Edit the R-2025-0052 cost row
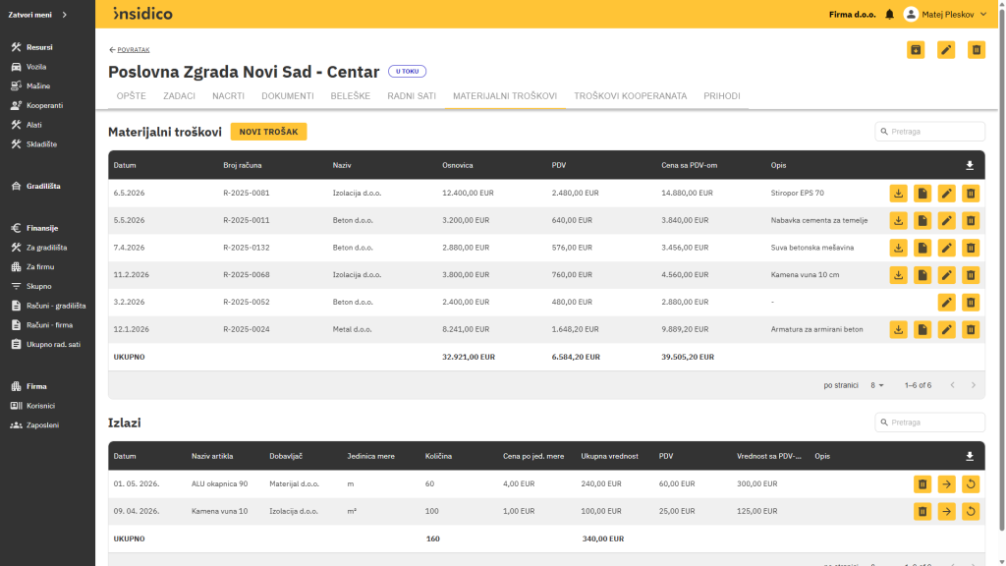This screenshot has width=1006, height=566. point(946,303)
